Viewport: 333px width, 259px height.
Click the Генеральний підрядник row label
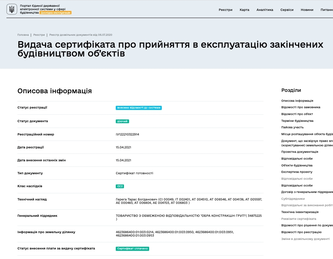[x=37, y=216]
